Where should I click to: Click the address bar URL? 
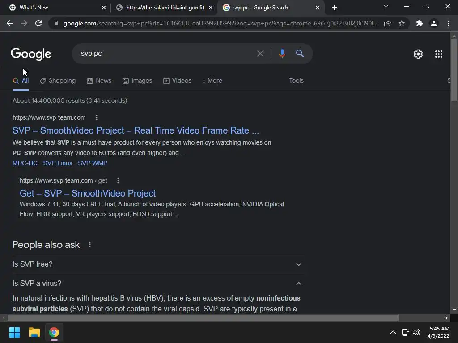220,23
